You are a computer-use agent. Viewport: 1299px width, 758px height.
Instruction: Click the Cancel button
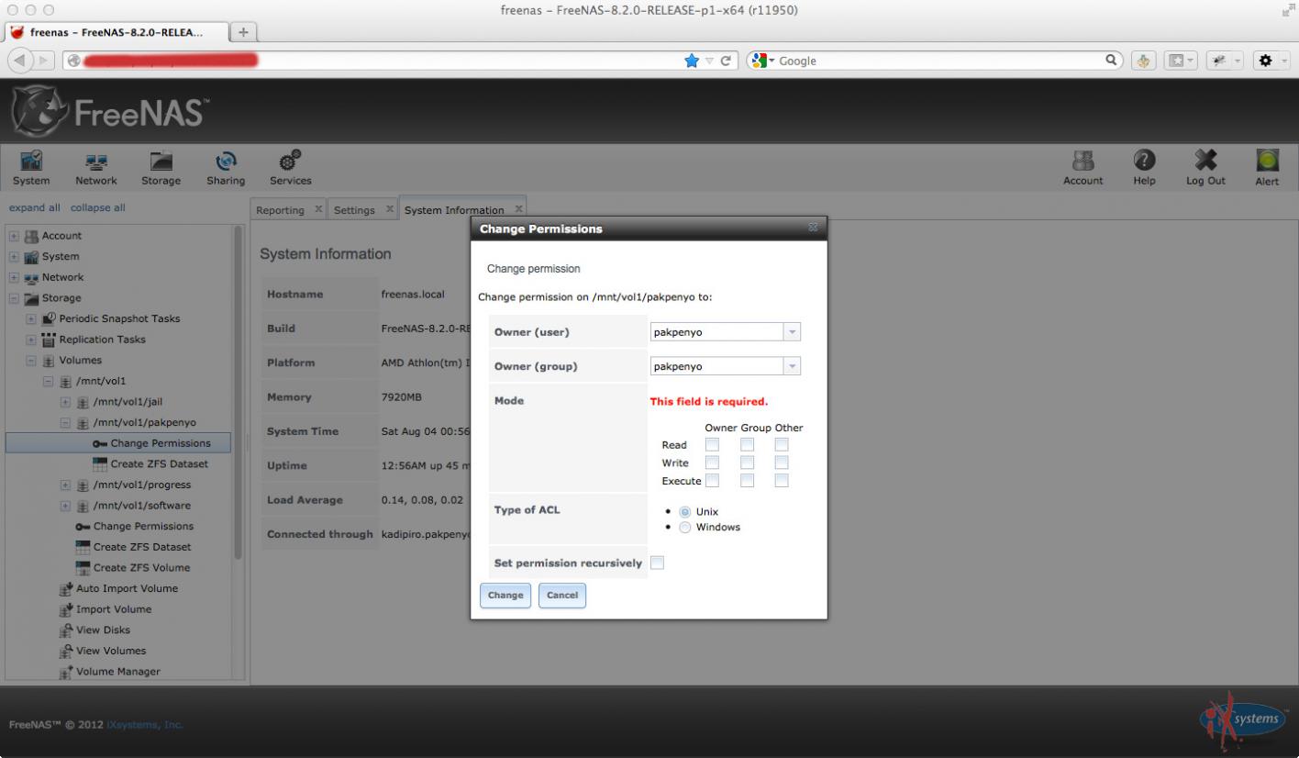[x=562, y=596]
